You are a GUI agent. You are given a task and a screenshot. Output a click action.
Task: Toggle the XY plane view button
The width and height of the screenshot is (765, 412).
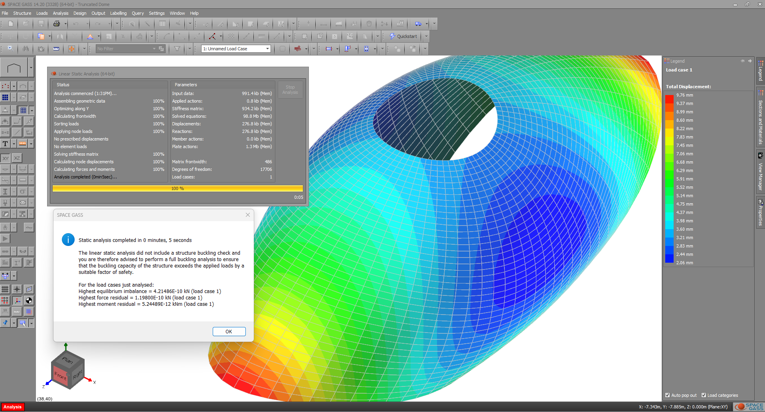coord(6,158)
